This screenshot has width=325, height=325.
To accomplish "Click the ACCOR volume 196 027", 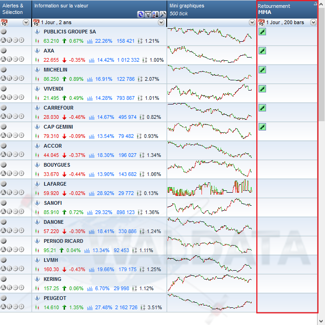I will (x=127, y=155).
